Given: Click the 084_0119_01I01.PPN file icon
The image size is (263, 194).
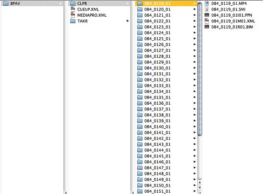Looking at the screenshot, I should pos(207,15).
